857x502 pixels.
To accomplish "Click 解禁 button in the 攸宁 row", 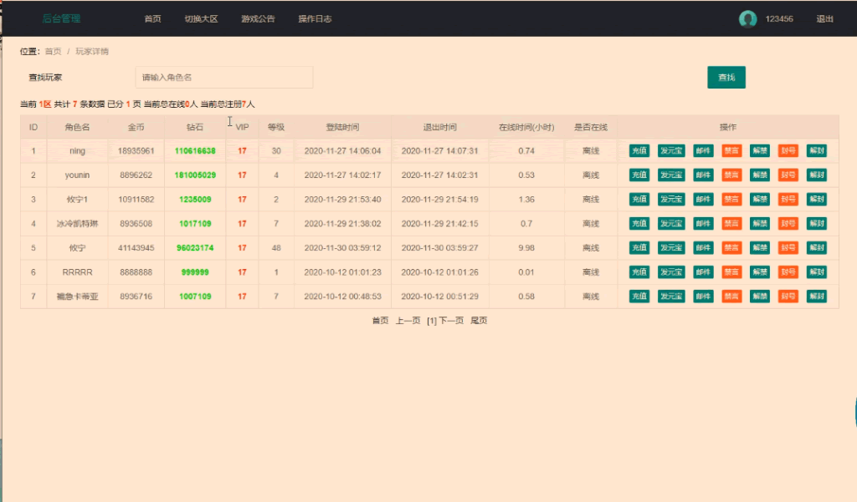I will point(759,248).
